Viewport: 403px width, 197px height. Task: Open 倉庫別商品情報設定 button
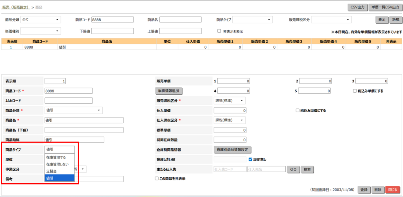click(x=232, y=150)
